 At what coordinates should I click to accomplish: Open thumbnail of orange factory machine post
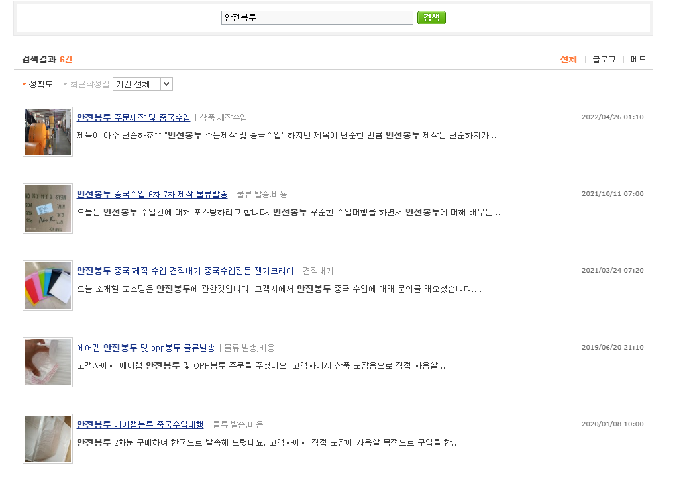tap(48, 132)
